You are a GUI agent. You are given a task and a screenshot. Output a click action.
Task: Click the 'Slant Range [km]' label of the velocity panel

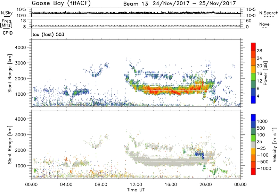click(10, 145)
